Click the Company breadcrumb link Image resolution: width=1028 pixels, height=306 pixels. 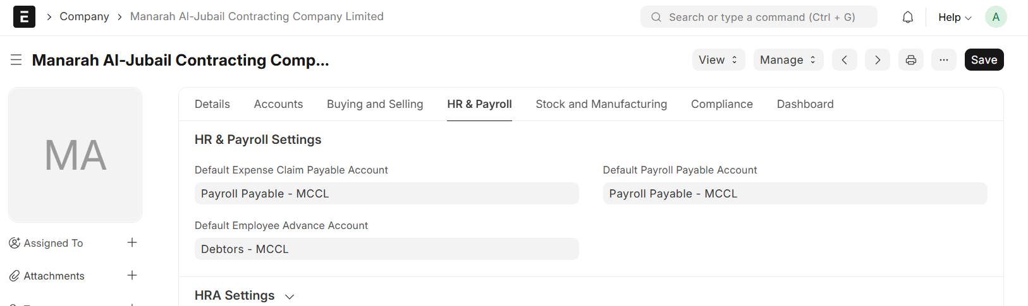click(84, 16)
